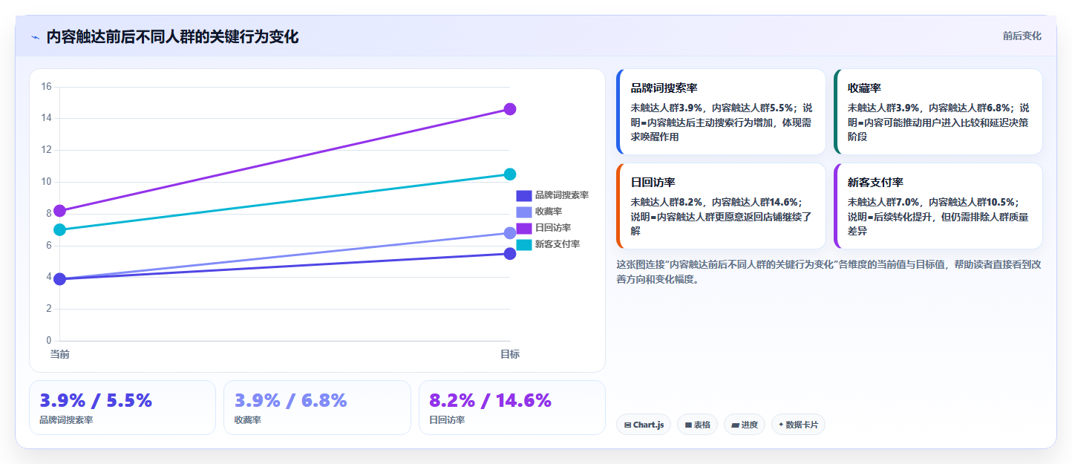
Task: Toggle 品牌词搜索率 legend color box
Action: (x=524, y=195)
